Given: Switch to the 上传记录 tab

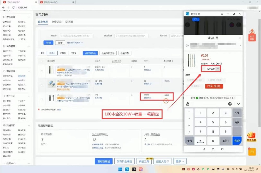Looking at the screenshot, I should (x=57, y=22).
